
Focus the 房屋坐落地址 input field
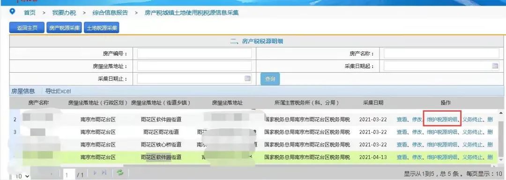pos(194,66)
